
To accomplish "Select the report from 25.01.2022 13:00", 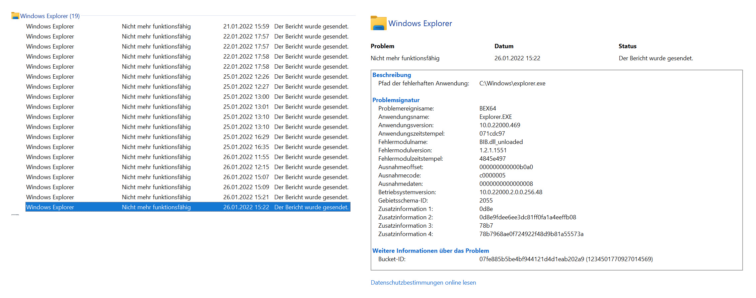I will pos(188,96).
